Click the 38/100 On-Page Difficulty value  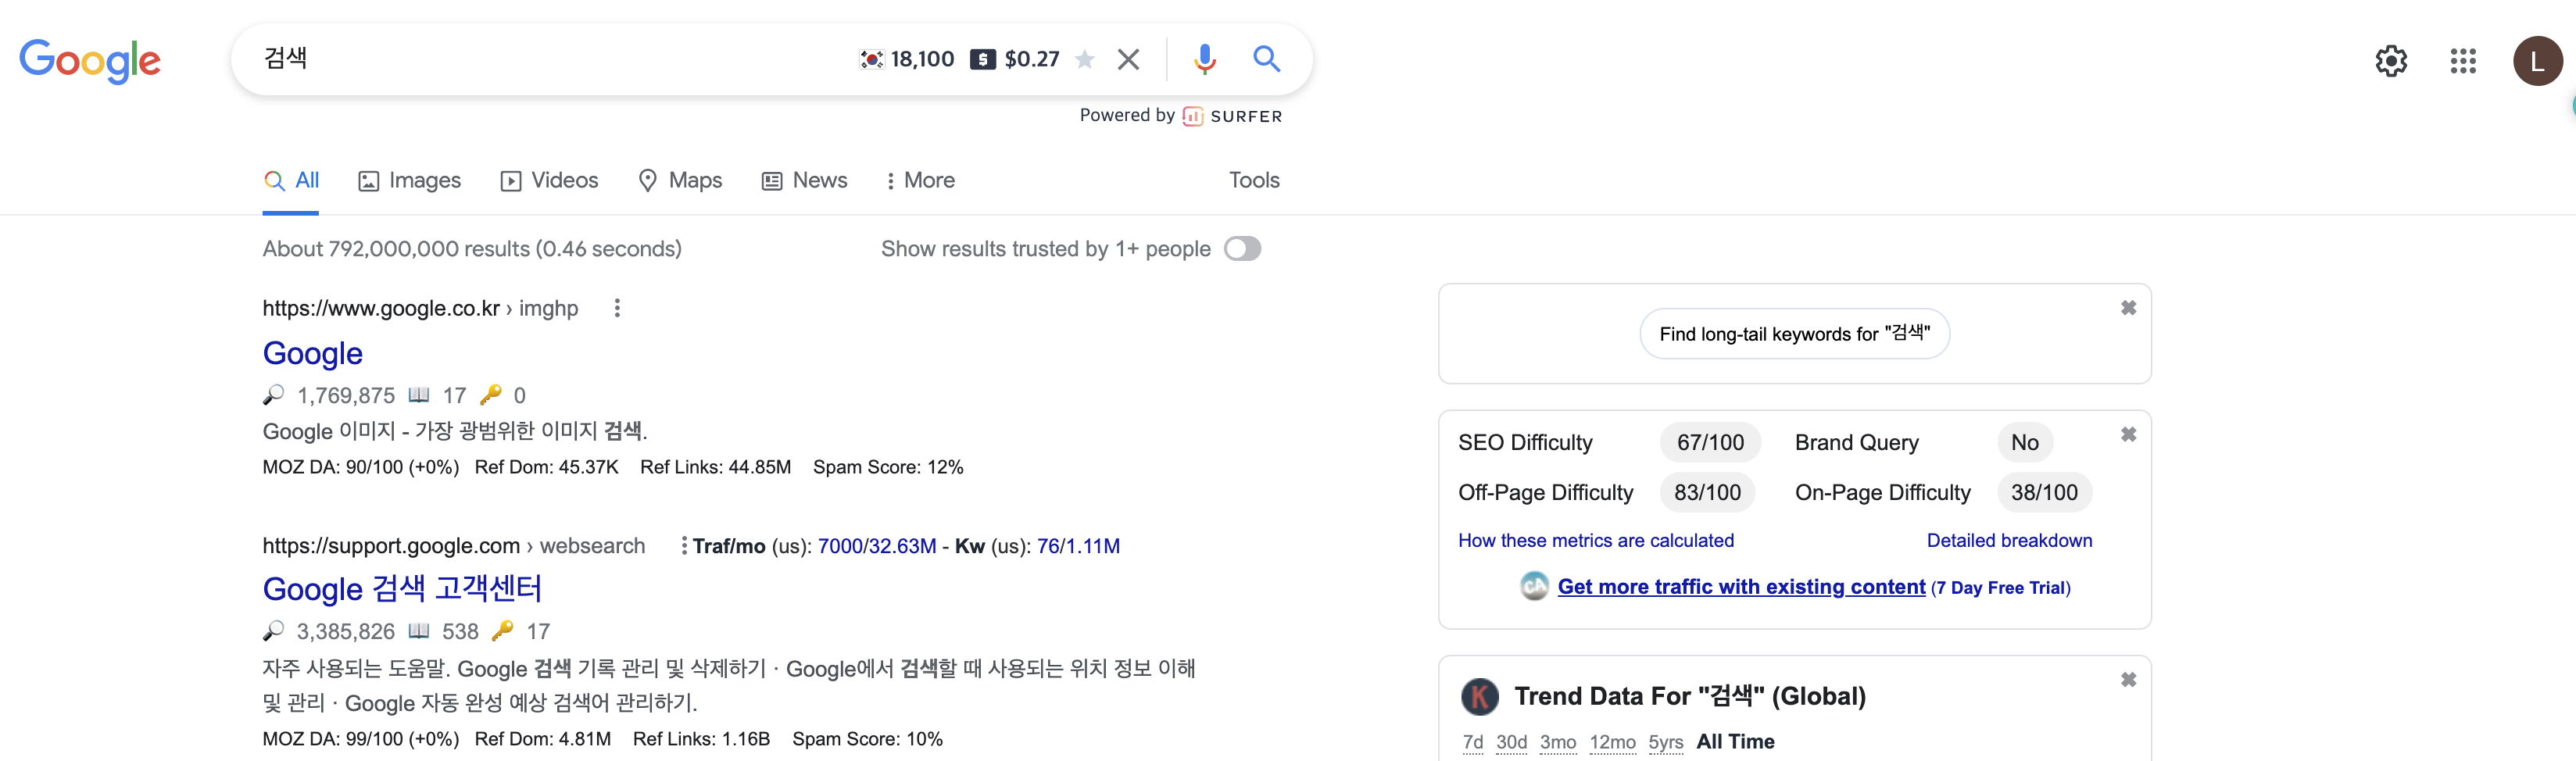click(2044, 492)
